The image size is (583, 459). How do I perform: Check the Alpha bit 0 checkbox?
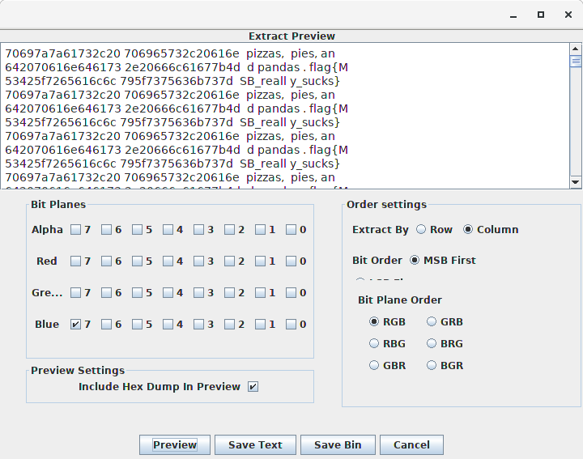pyautogui.click(x=291, y=230)
